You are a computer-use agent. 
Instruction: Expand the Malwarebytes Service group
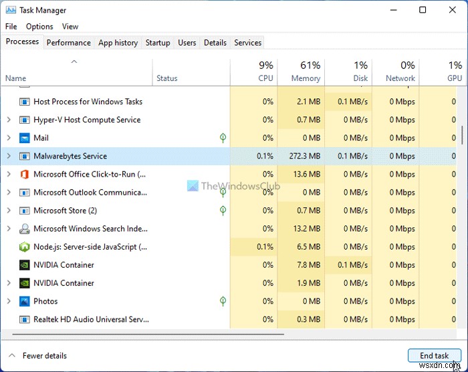coord(9,156)
